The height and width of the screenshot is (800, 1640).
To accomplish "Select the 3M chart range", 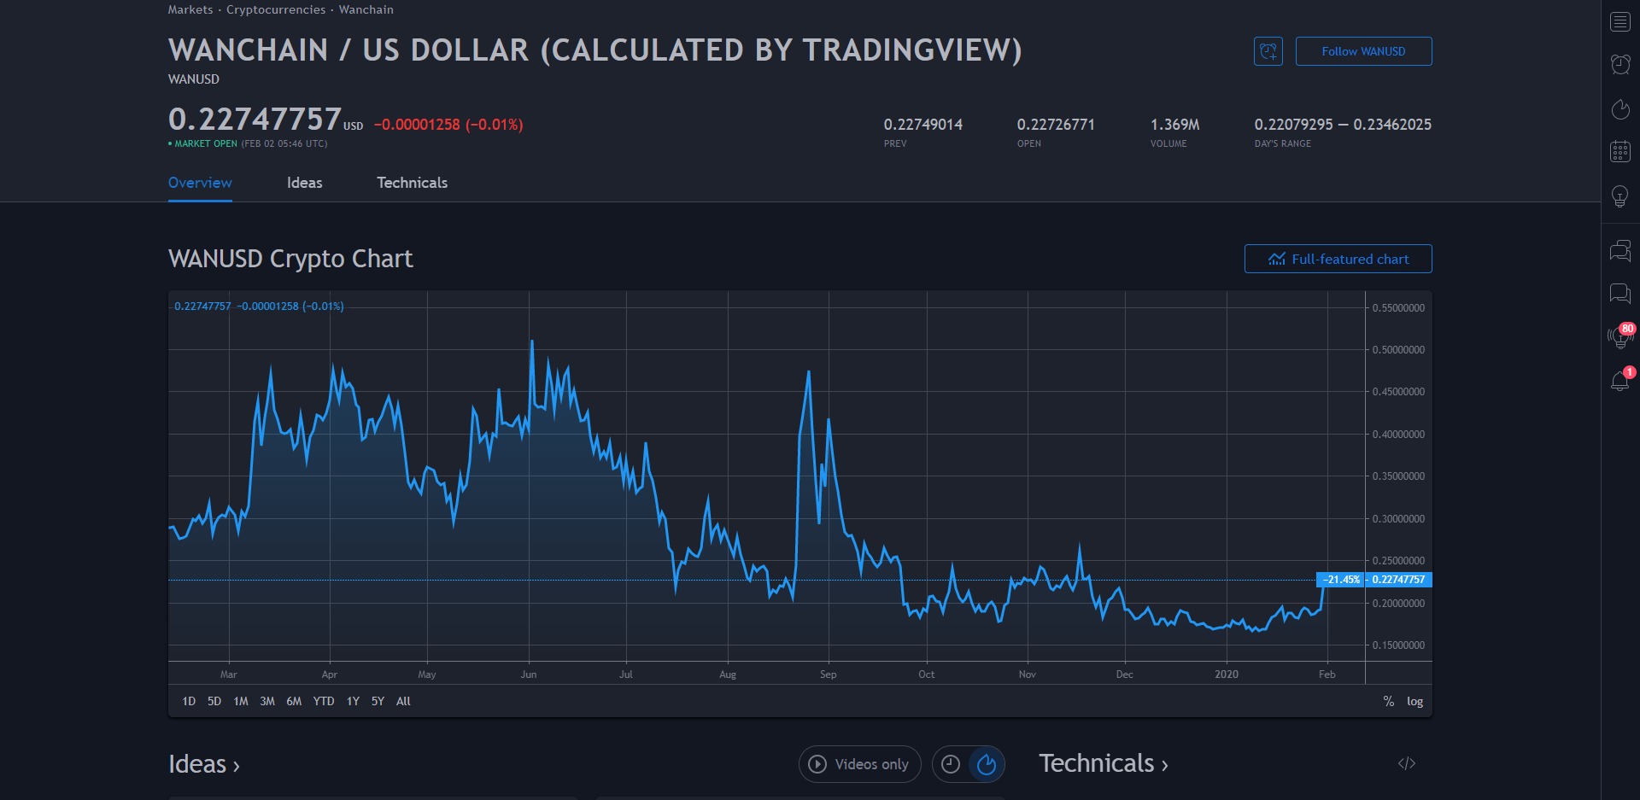I will point(267,701).
